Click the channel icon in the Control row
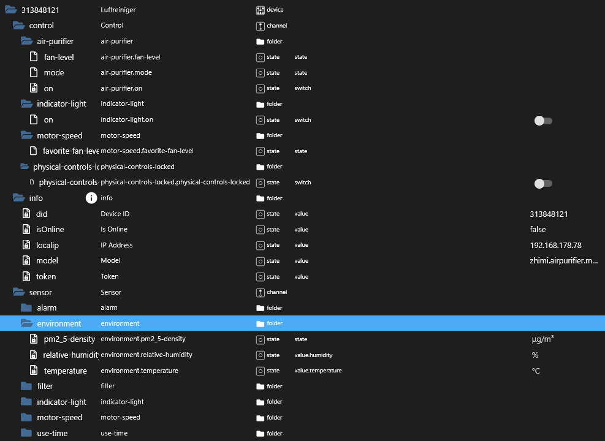Screen dimensions: 605x441 pyautogui.click(x=260, y=26)
